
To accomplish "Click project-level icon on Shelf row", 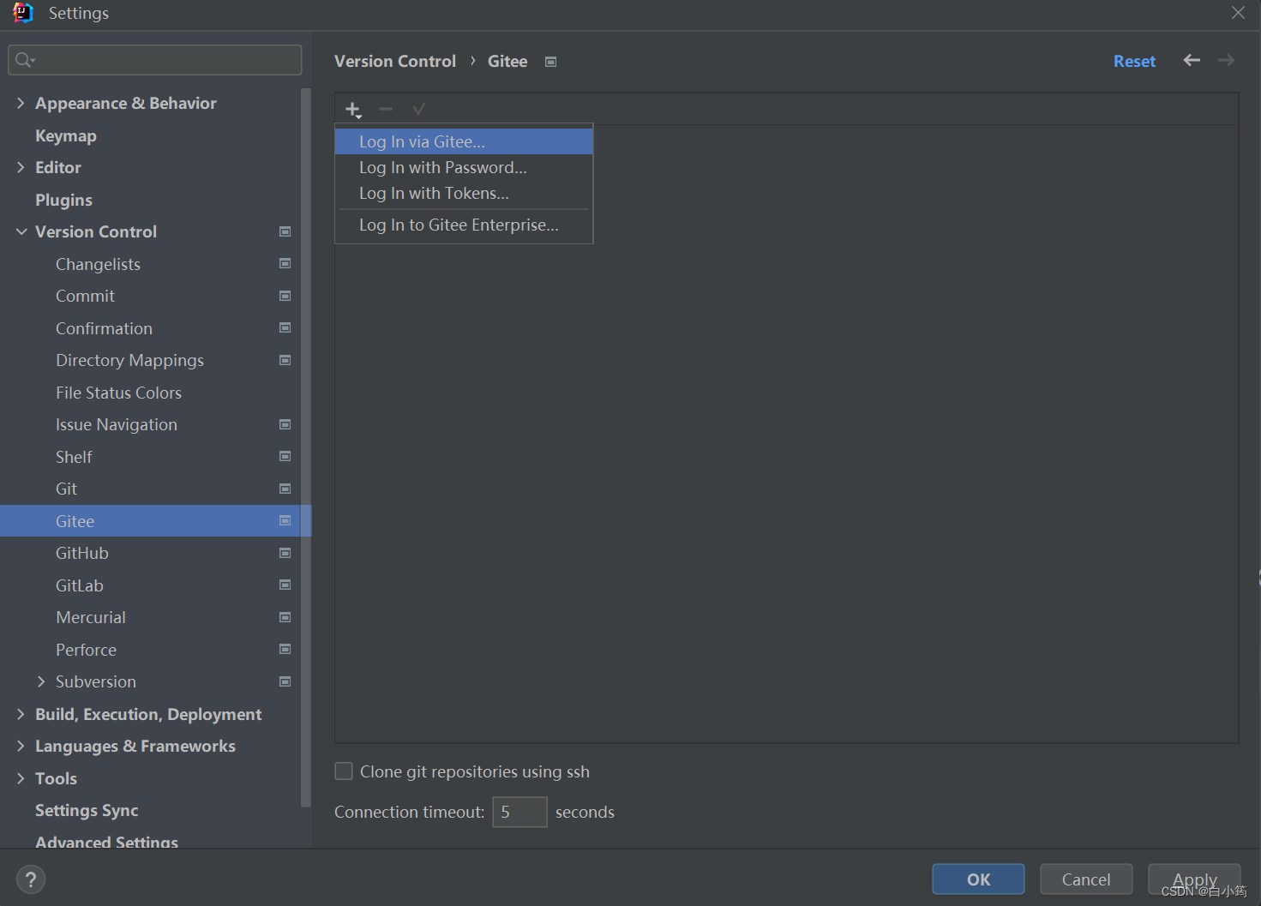I will (285, 457).
